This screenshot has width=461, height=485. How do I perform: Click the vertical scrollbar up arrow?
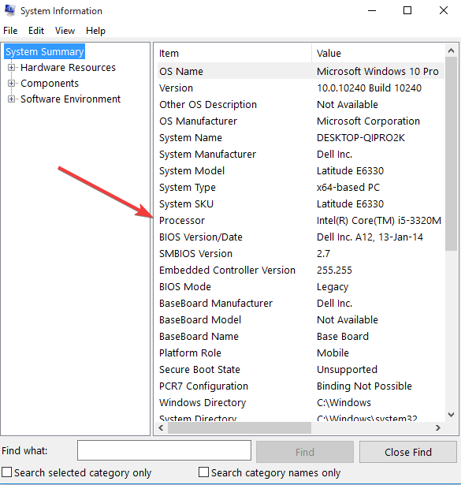click(451, 50)
